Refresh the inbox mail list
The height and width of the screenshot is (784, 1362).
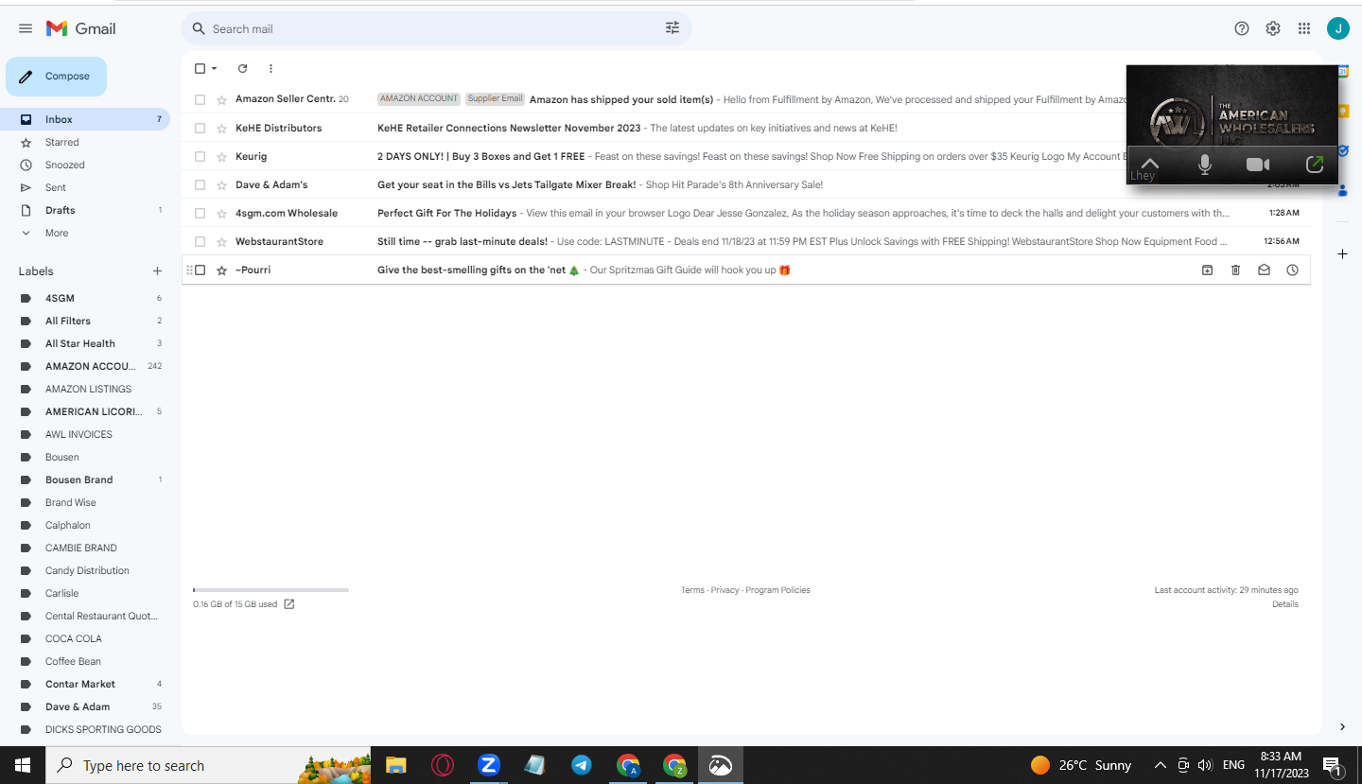click(242, 68)
